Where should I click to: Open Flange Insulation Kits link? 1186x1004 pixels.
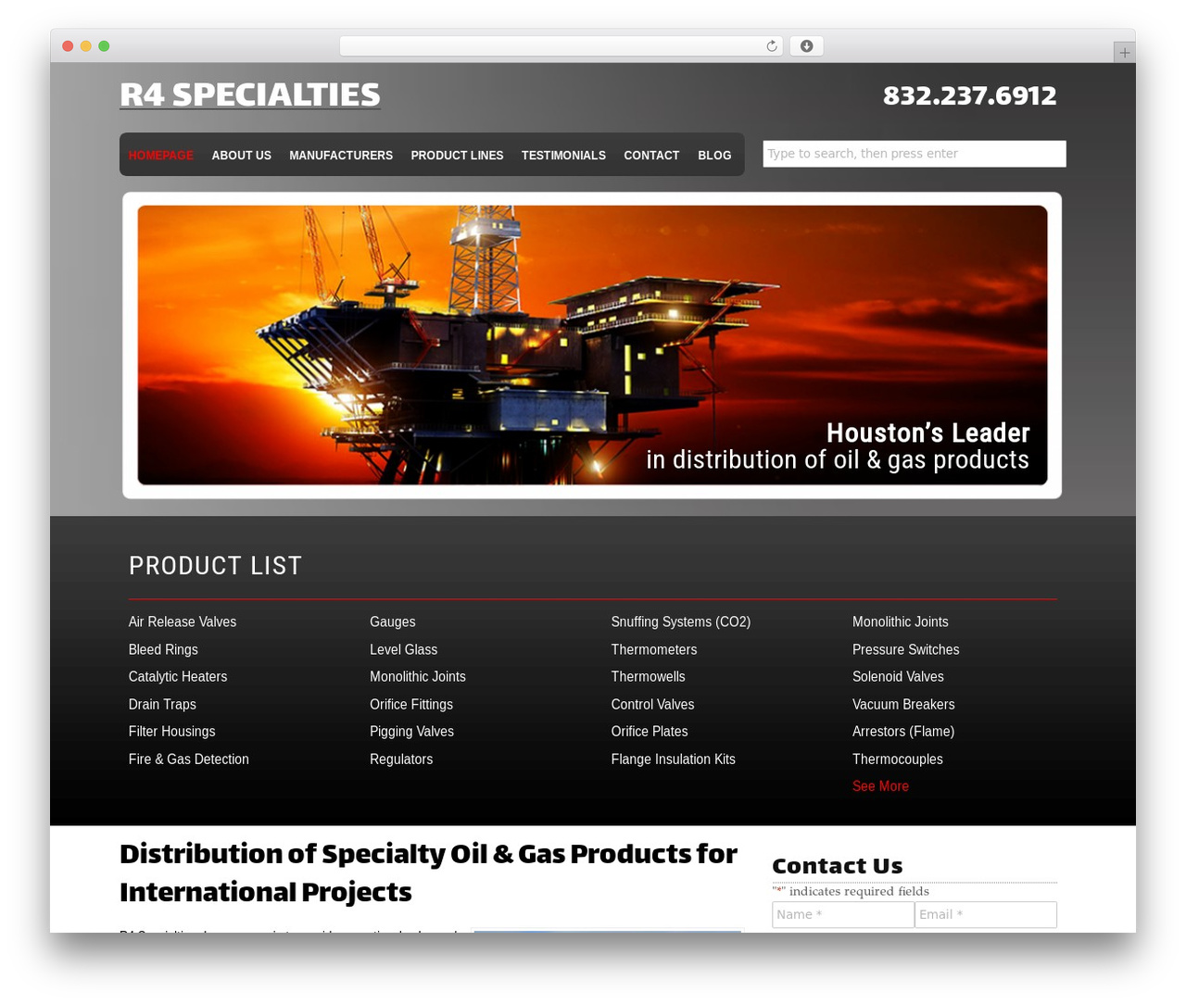click(674, 759)
